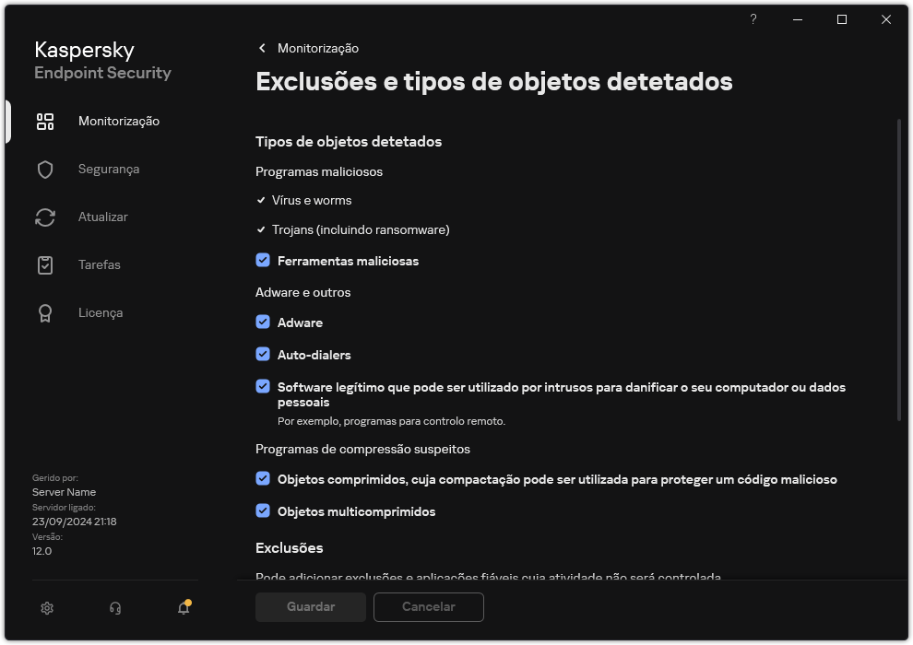Select the Licença license icon
The height and width of the screenshot is (645, 913).
point(45,312)
